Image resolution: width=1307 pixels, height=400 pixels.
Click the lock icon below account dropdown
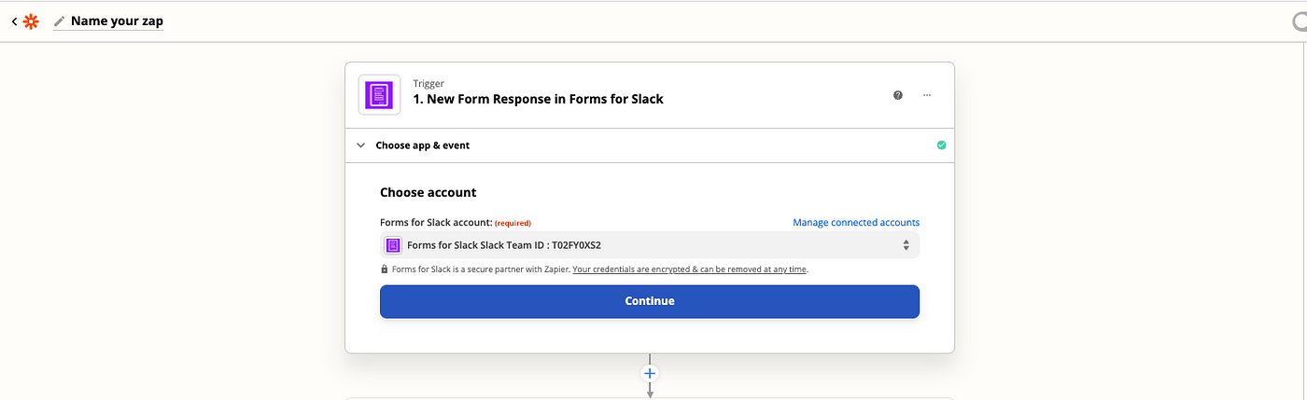coord(385,269)
